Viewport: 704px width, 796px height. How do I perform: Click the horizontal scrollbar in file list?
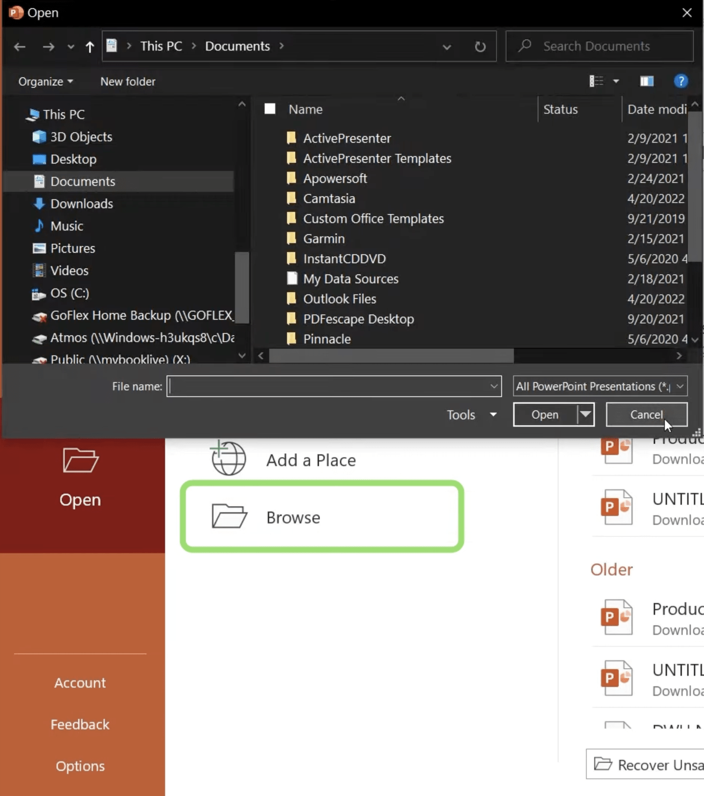[x=391, y=355]
